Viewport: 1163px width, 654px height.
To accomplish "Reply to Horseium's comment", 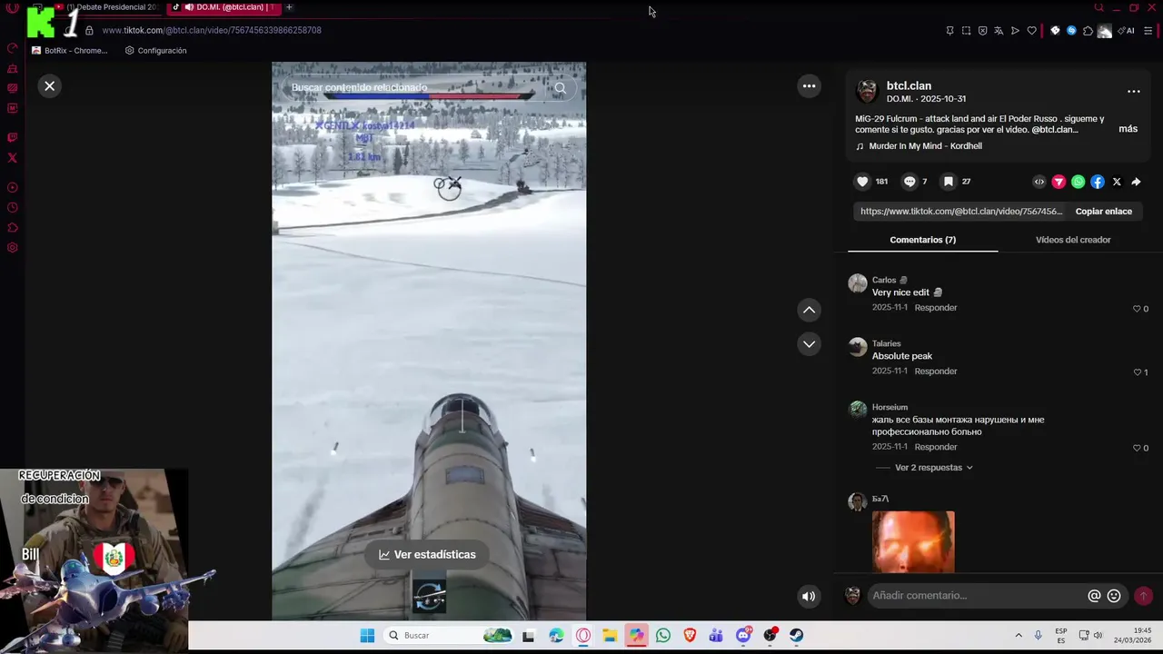I will [936, 447].
